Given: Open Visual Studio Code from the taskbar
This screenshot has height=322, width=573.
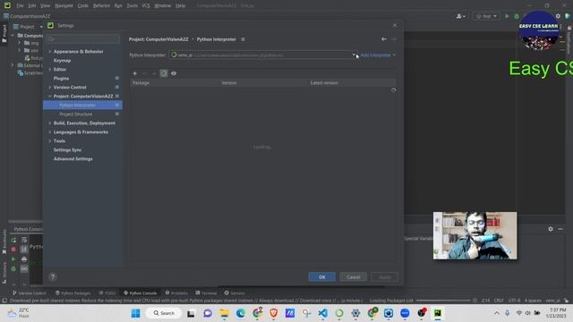Looking at the screenshot, I should click(322, 313).
